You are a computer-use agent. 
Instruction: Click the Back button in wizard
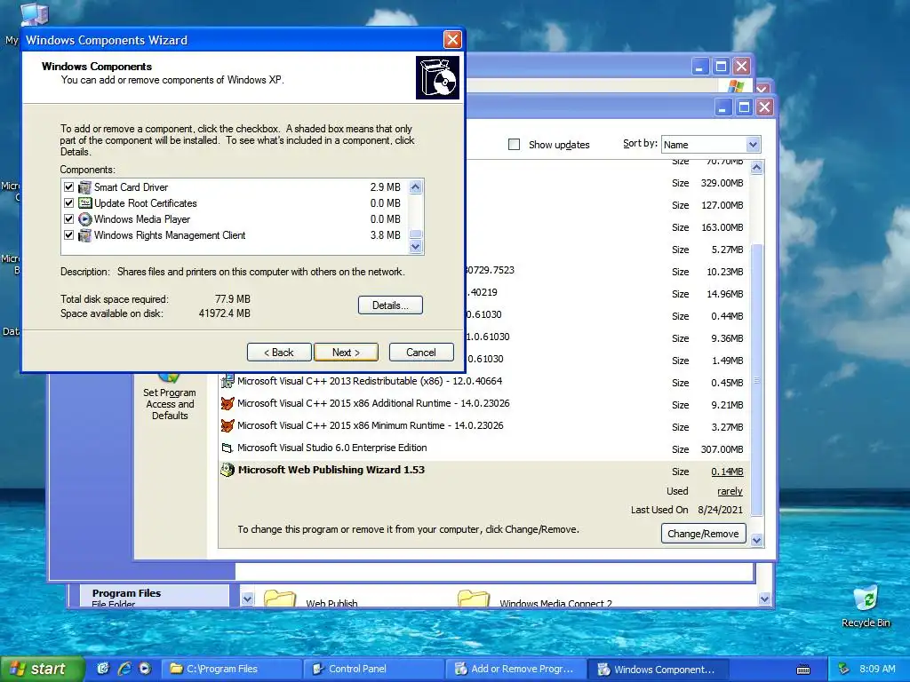click(x=279, y=353)
